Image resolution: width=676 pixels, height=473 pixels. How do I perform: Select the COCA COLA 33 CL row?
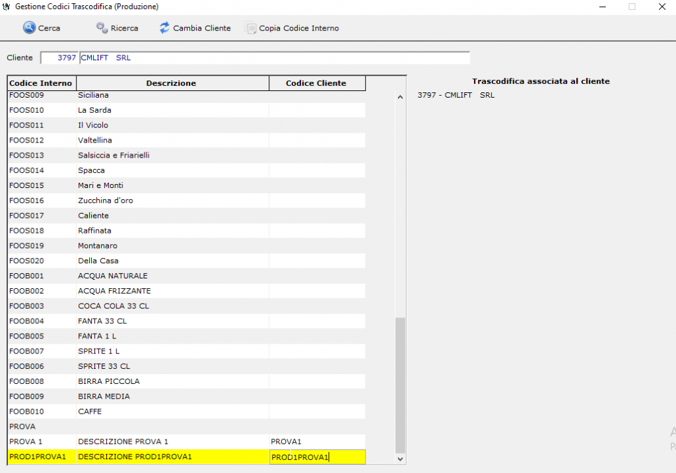click(x=172, y=306)
